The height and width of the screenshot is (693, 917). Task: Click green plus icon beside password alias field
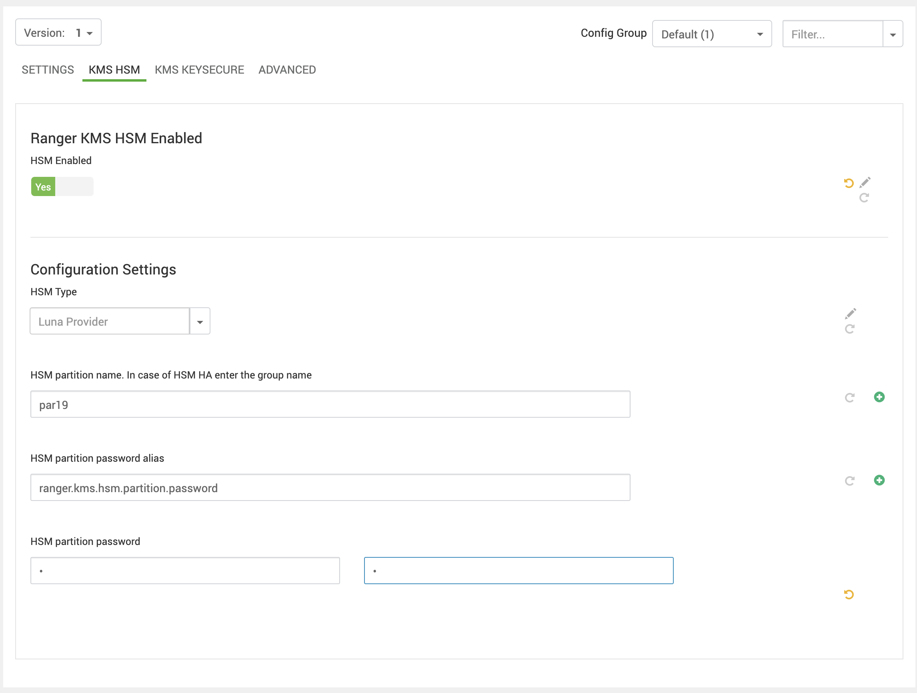pos(879,480)
